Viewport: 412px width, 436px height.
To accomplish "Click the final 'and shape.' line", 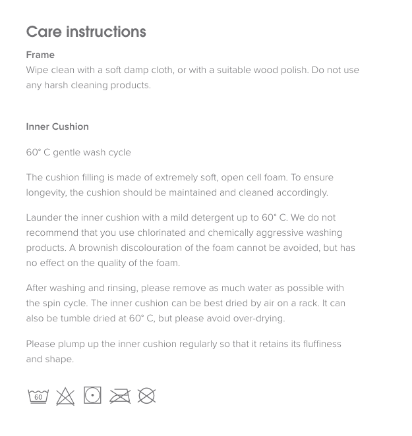I will (50, 359).
